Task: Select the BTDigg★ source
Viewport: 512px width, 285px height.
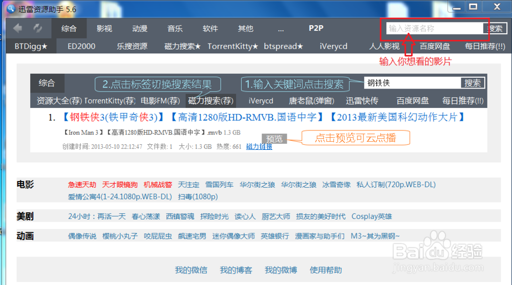Action: [x=31, y=47]
